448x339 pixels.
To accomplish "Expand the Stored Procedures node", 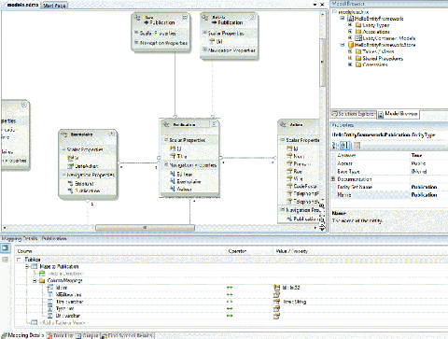I will point(350,58).
